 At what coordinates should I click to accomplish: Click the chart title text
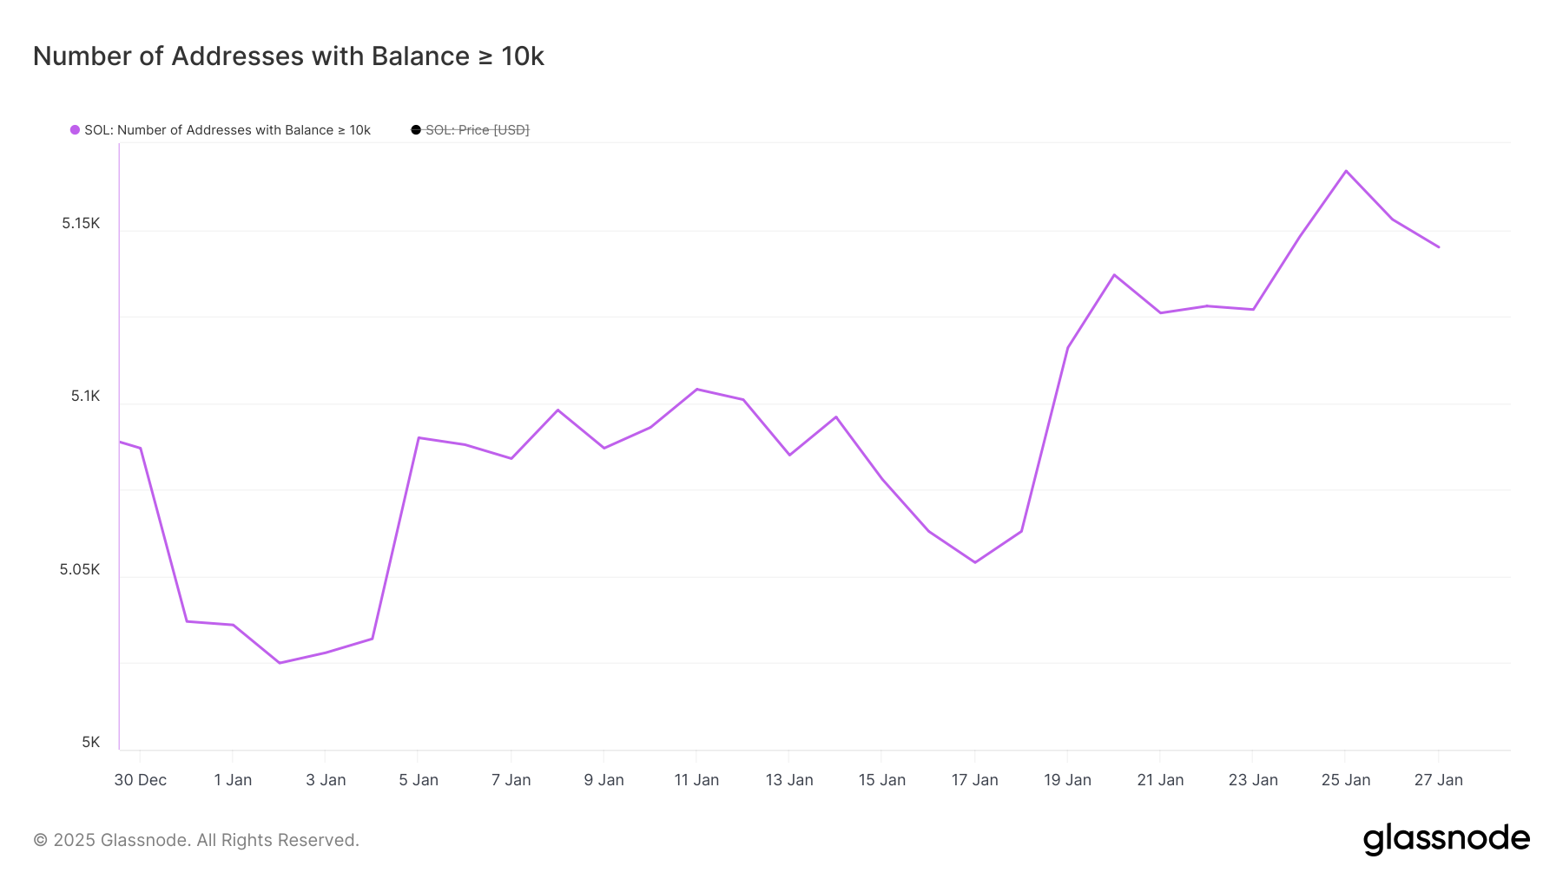(x=288, y=56)
